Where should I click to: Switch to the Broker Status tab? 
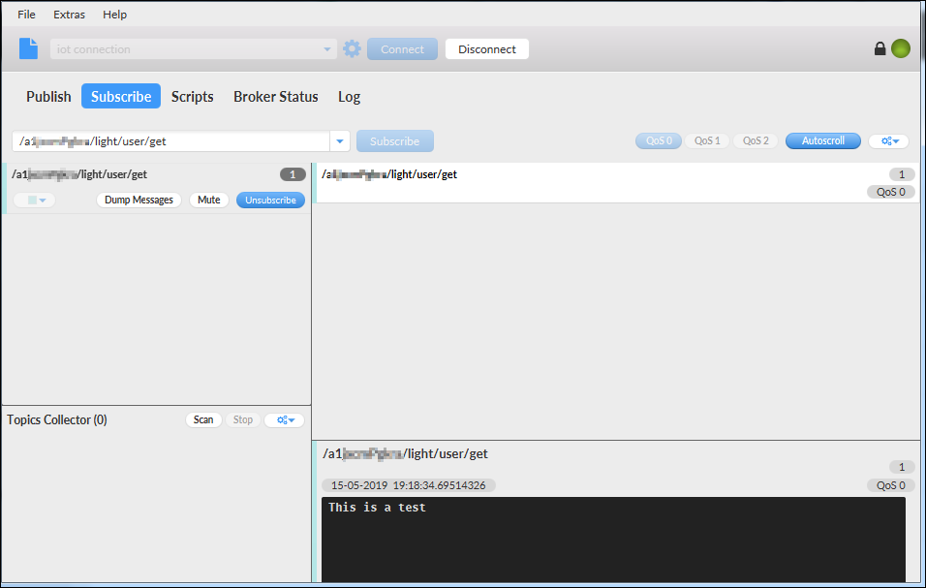275,97
